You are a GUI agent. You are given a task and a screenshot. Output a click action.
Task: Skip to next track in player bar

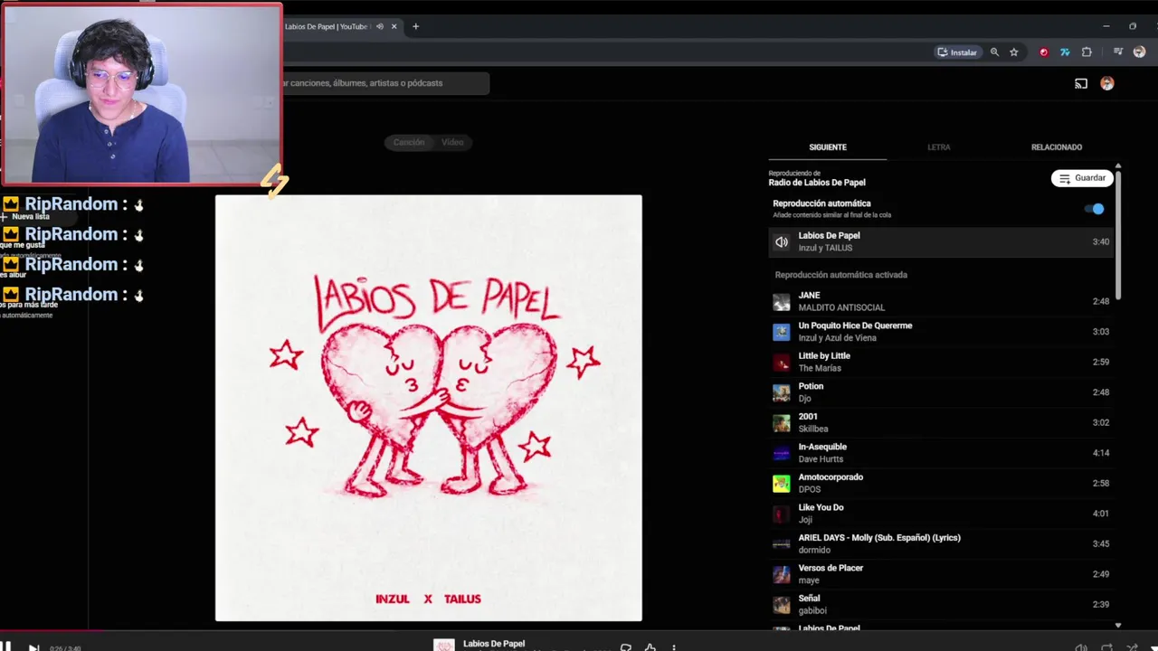click(x=33, y=647)
